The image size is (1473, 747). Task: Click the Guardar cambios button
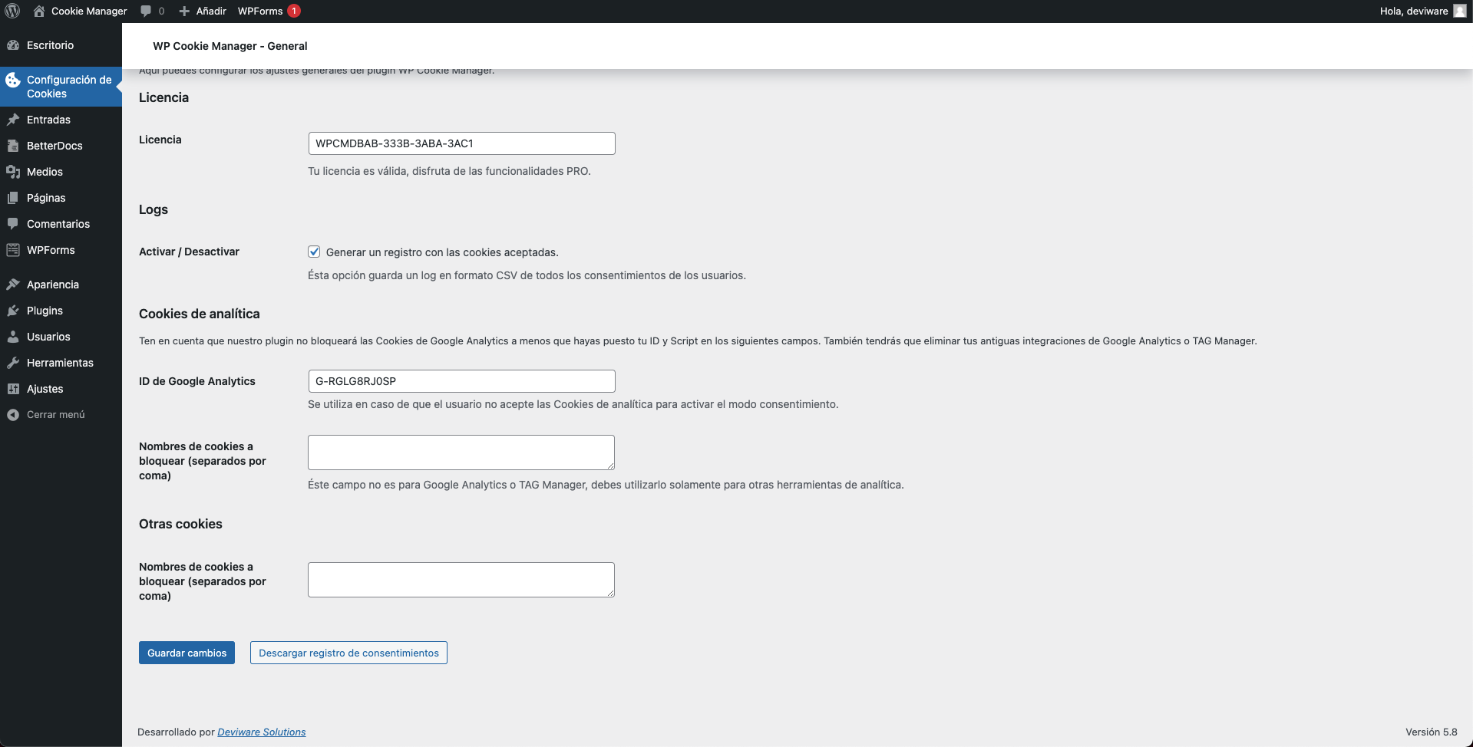click(187, 653)
